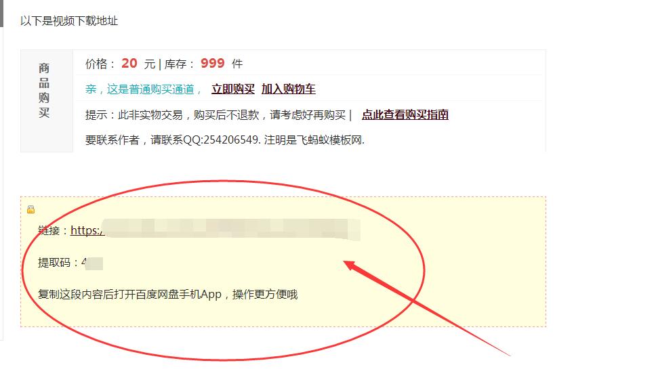Select the 加入购物车 link
Viewport: 656px width, 384px height.
point(289,89)
